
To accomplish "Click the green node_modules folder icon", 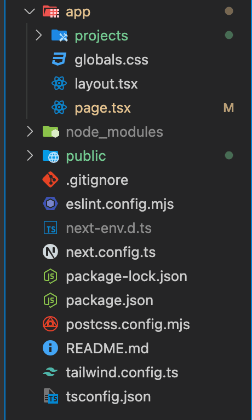I will 51,132.
